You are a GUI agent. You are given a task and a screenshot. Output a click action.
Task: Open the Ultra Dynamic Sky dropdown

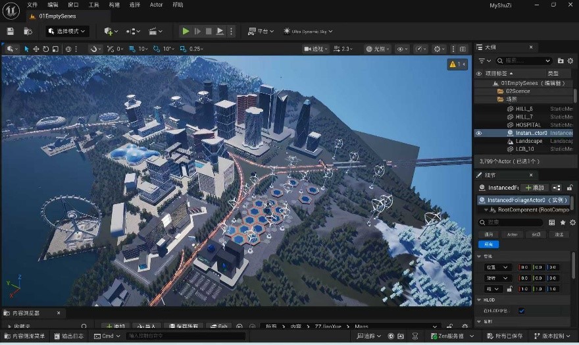(x=308, y=31)
